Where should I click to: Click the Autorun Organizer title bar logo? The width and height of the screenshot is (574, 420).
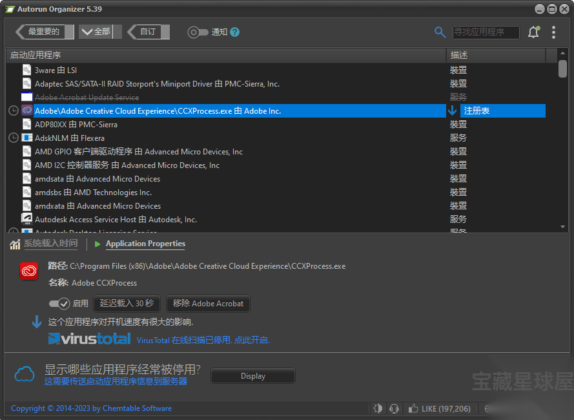10,9
